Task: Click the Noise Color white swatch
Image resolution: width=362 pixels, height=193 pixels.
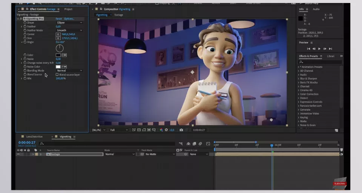Action: 58,66
